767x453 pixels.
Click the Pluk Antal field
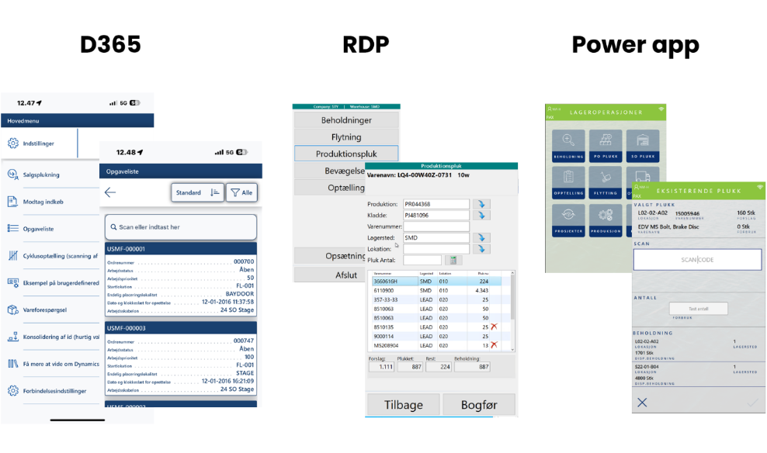pos(422,261)
